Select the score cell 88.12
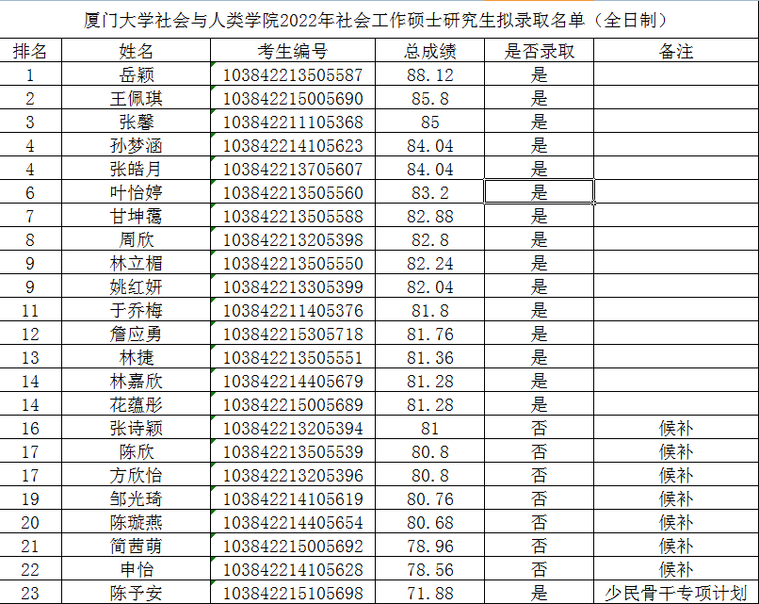Screen dimensions: 759x604 click(x=429, y=74)
